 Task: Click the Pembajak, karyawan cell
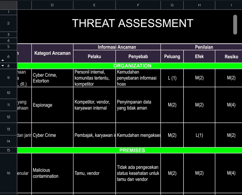pos(94,135)
